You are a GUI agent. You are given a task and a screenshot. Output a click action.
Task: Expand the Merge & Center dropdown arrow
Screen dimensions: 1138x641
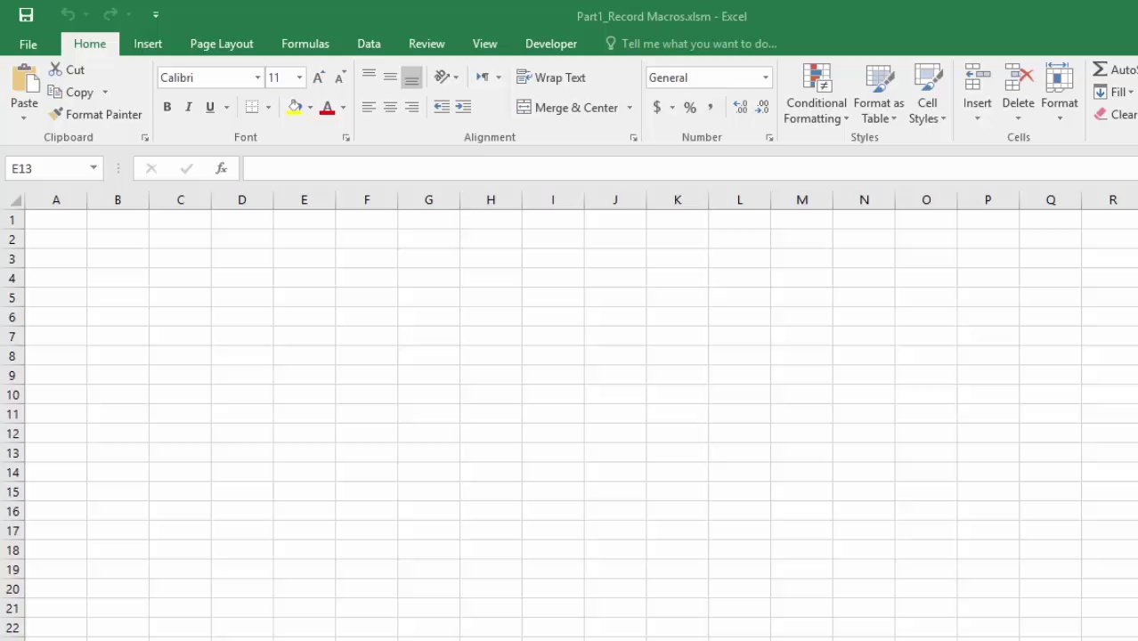tap(630, 108)
